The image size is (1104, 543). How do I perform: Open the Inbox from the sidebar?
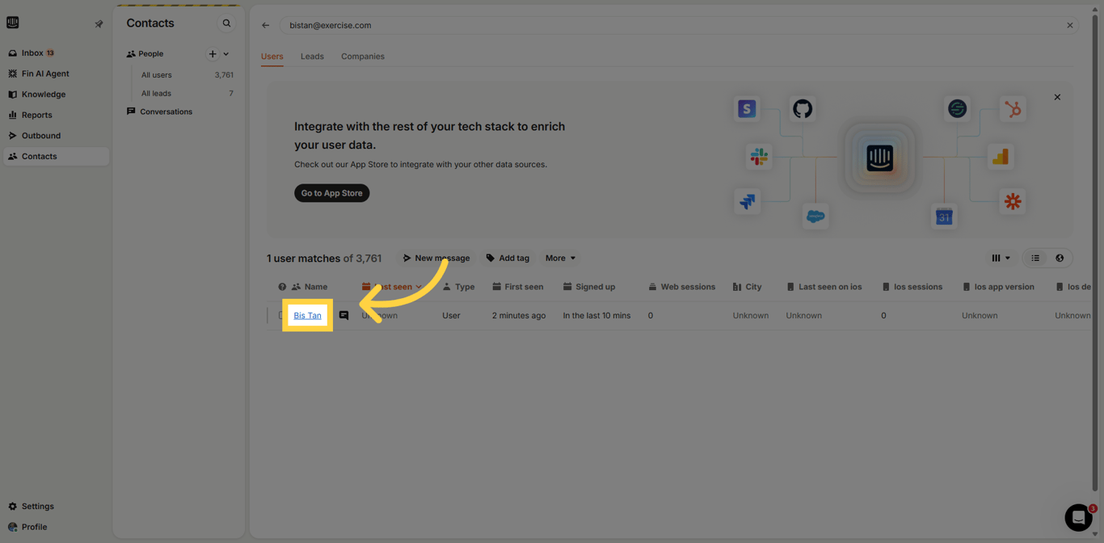pos(32,53)
